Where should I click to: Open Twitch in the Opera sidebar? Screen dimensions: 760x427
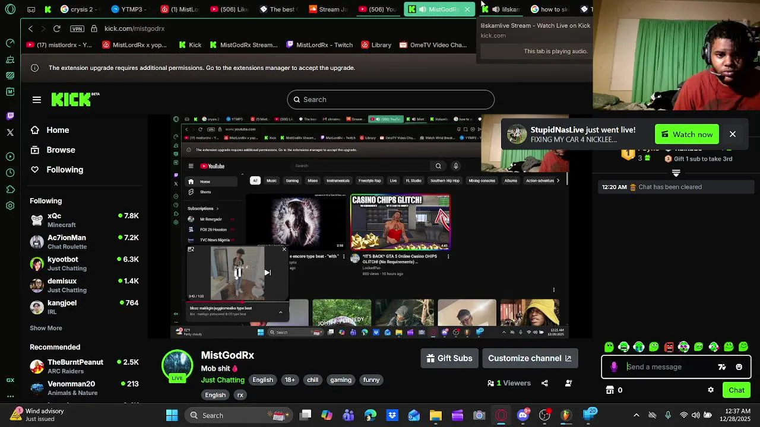point(10,116)
